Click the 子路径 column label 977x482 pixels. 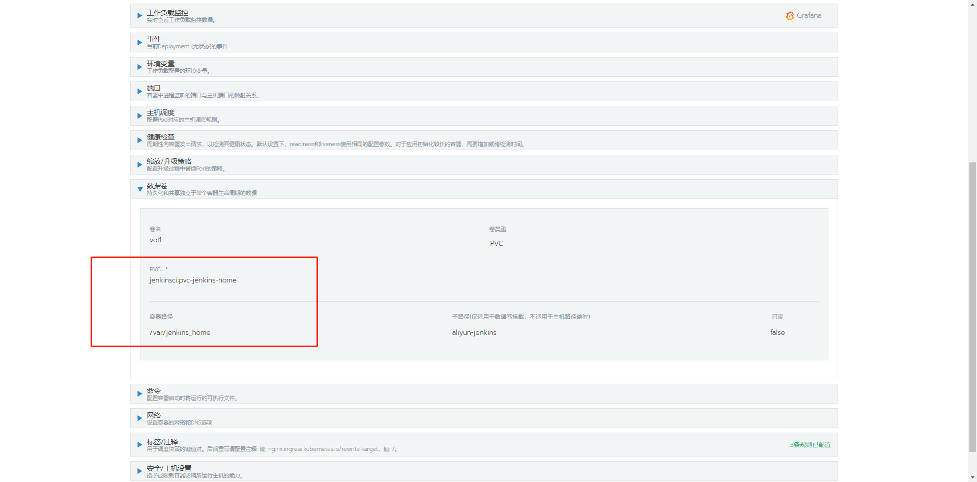521,317
